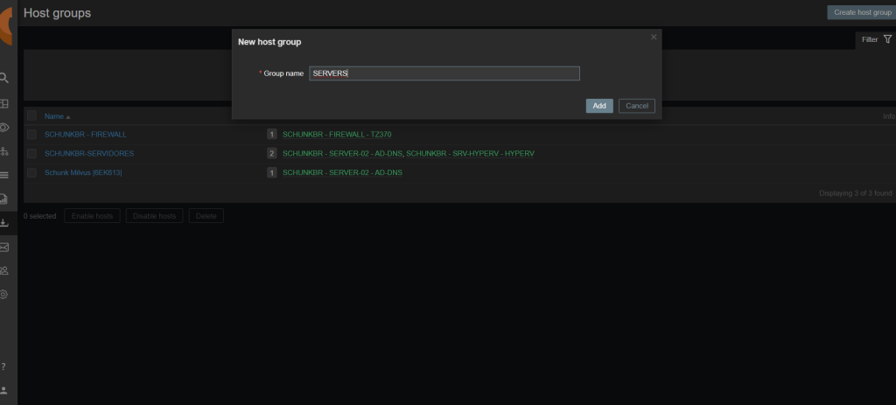The height and width of the screenshot is (405, 896).
Task: Open the Reports chart icon in the sidebar
Action: click(4, 199)
